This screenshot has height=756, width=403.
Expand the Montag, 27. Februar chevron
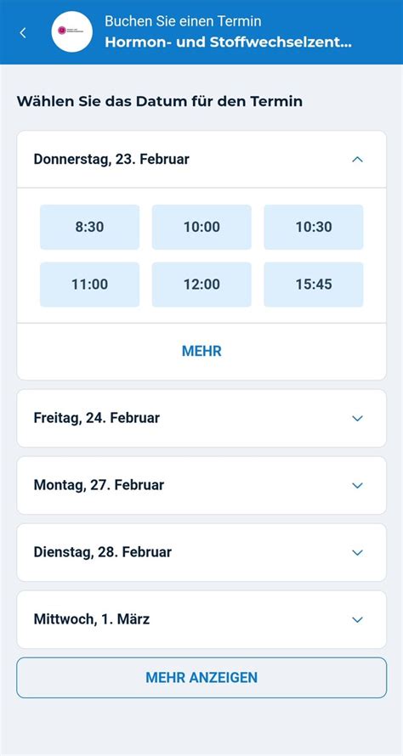[x=357, y=486]
